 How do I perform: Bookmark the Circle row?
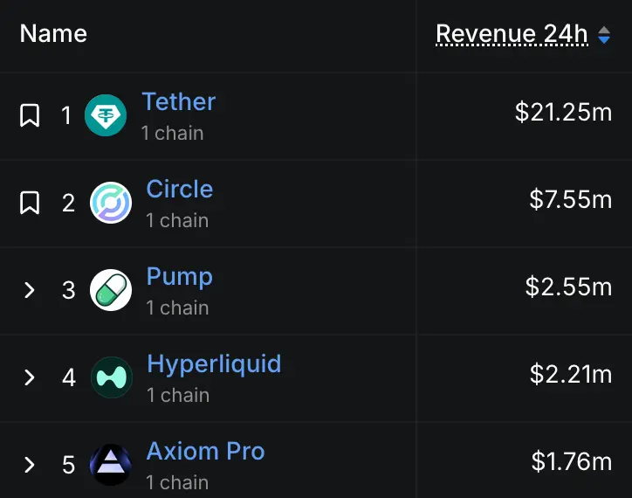pyautogui.click(x=30, y=203)
